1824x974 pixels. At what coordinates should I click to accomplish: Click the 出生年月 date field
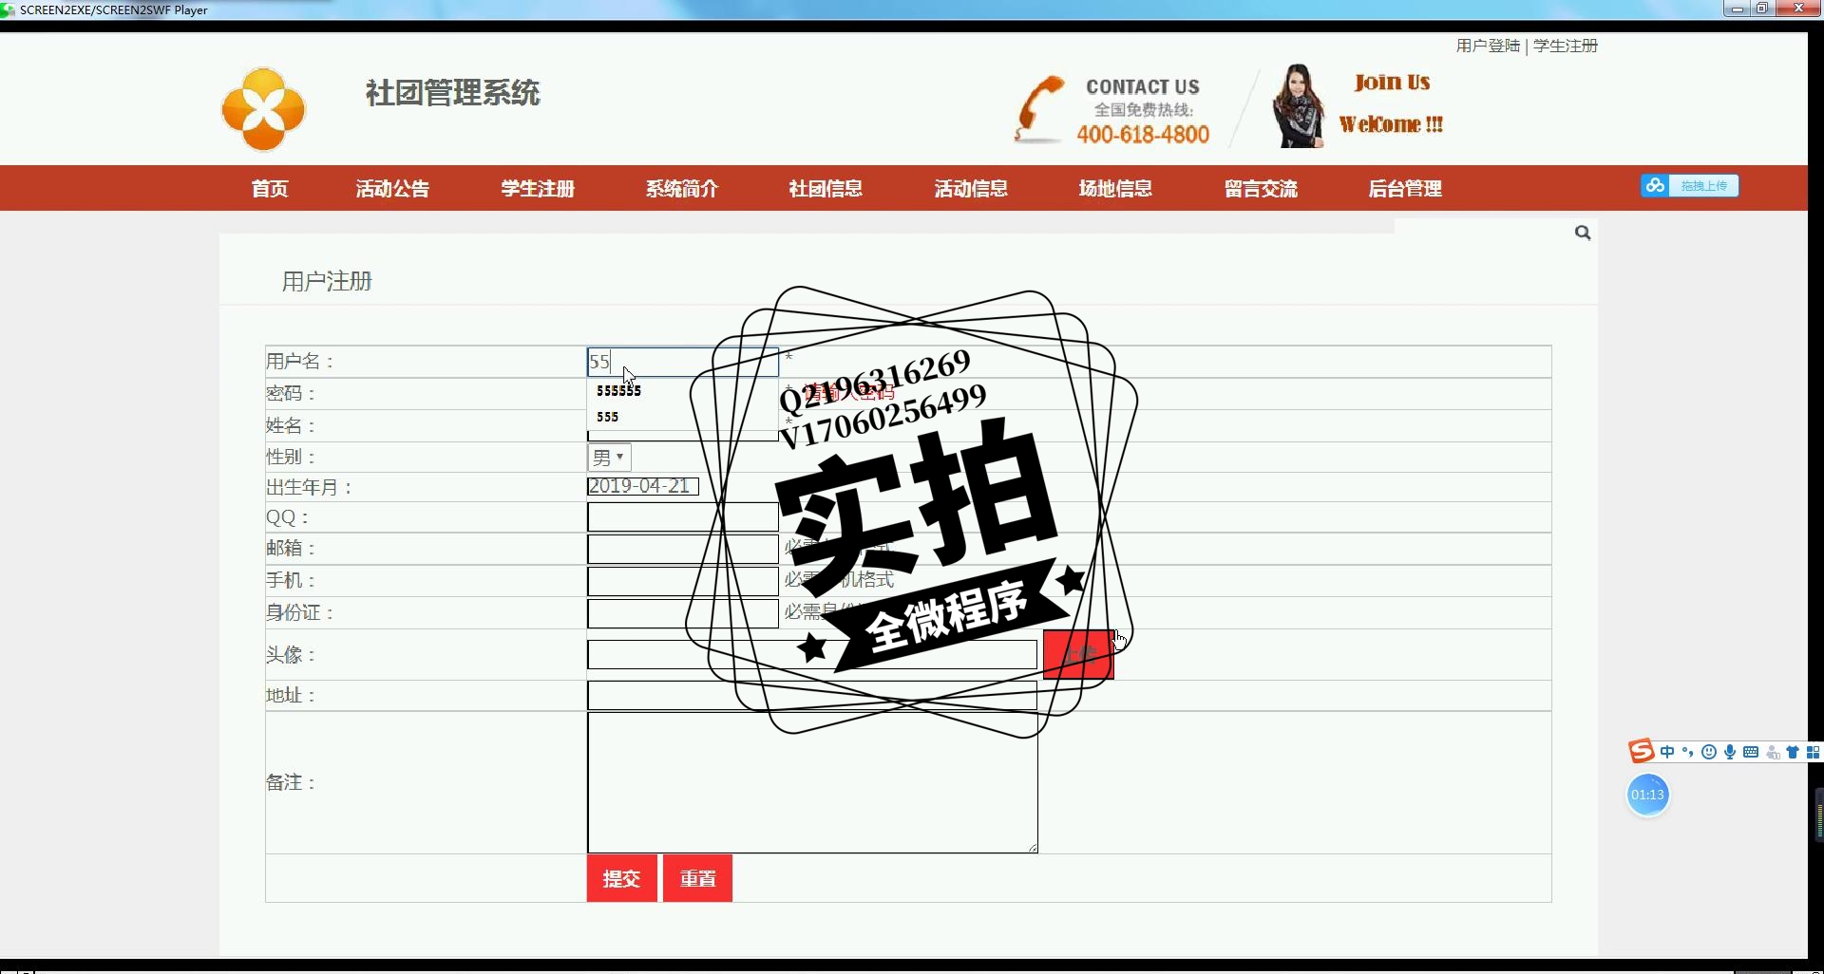[x=643, y=486]
